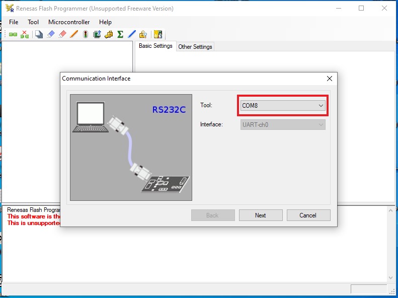The width and height of the screenshot is (398, 298).
Task: Click the Disconnect icon with red X
Action: pyautogui.click(x=24, y=34)
